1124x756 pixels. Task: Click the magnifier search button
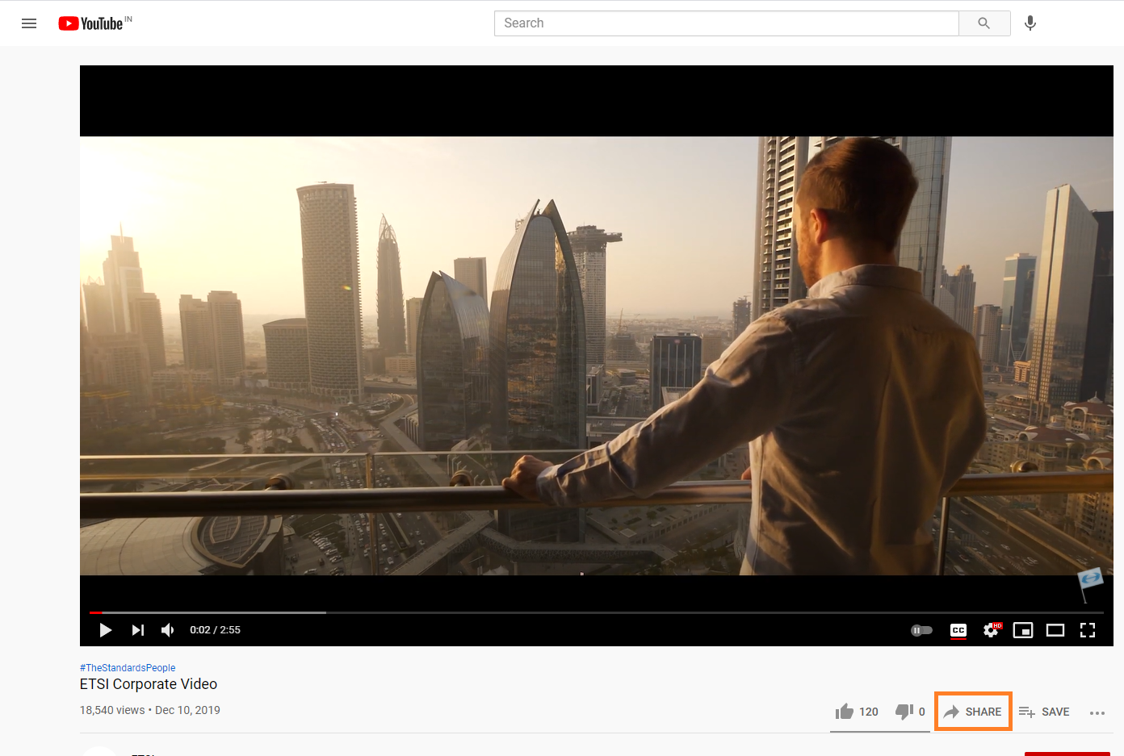tap(983, 23)
